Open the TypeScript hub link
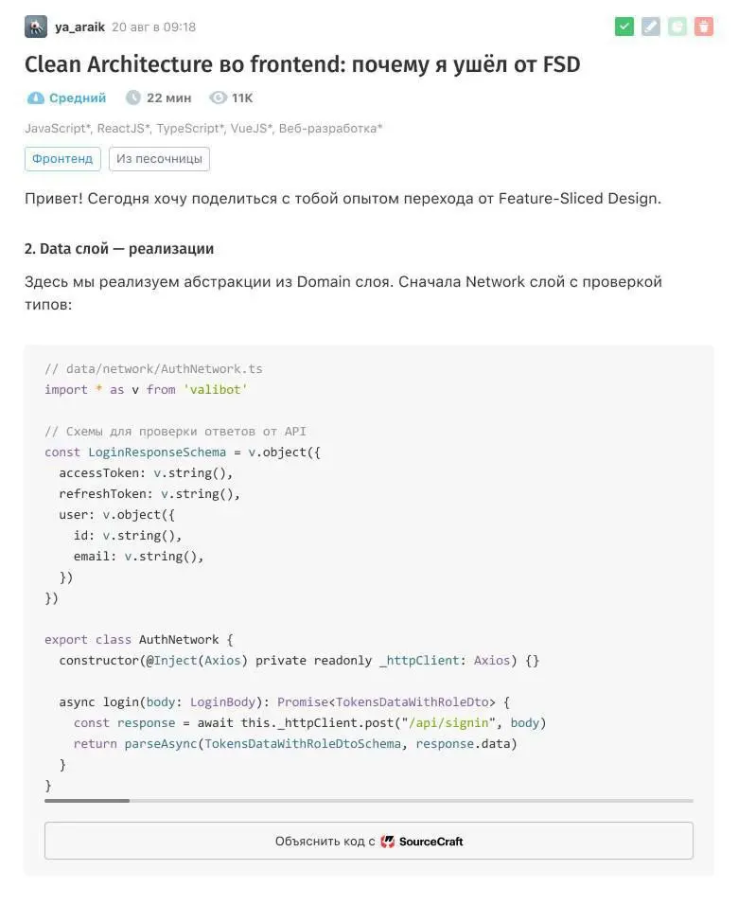738x905 pixels. click(x=190, y=128)
